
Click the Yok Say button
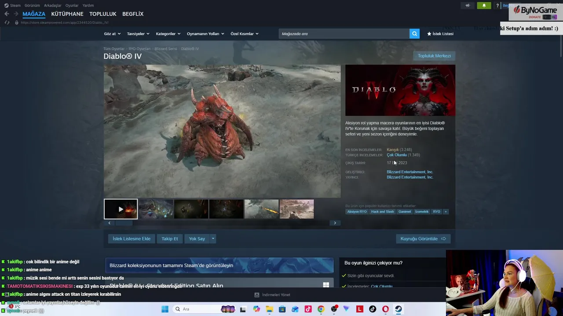[197, 239]
